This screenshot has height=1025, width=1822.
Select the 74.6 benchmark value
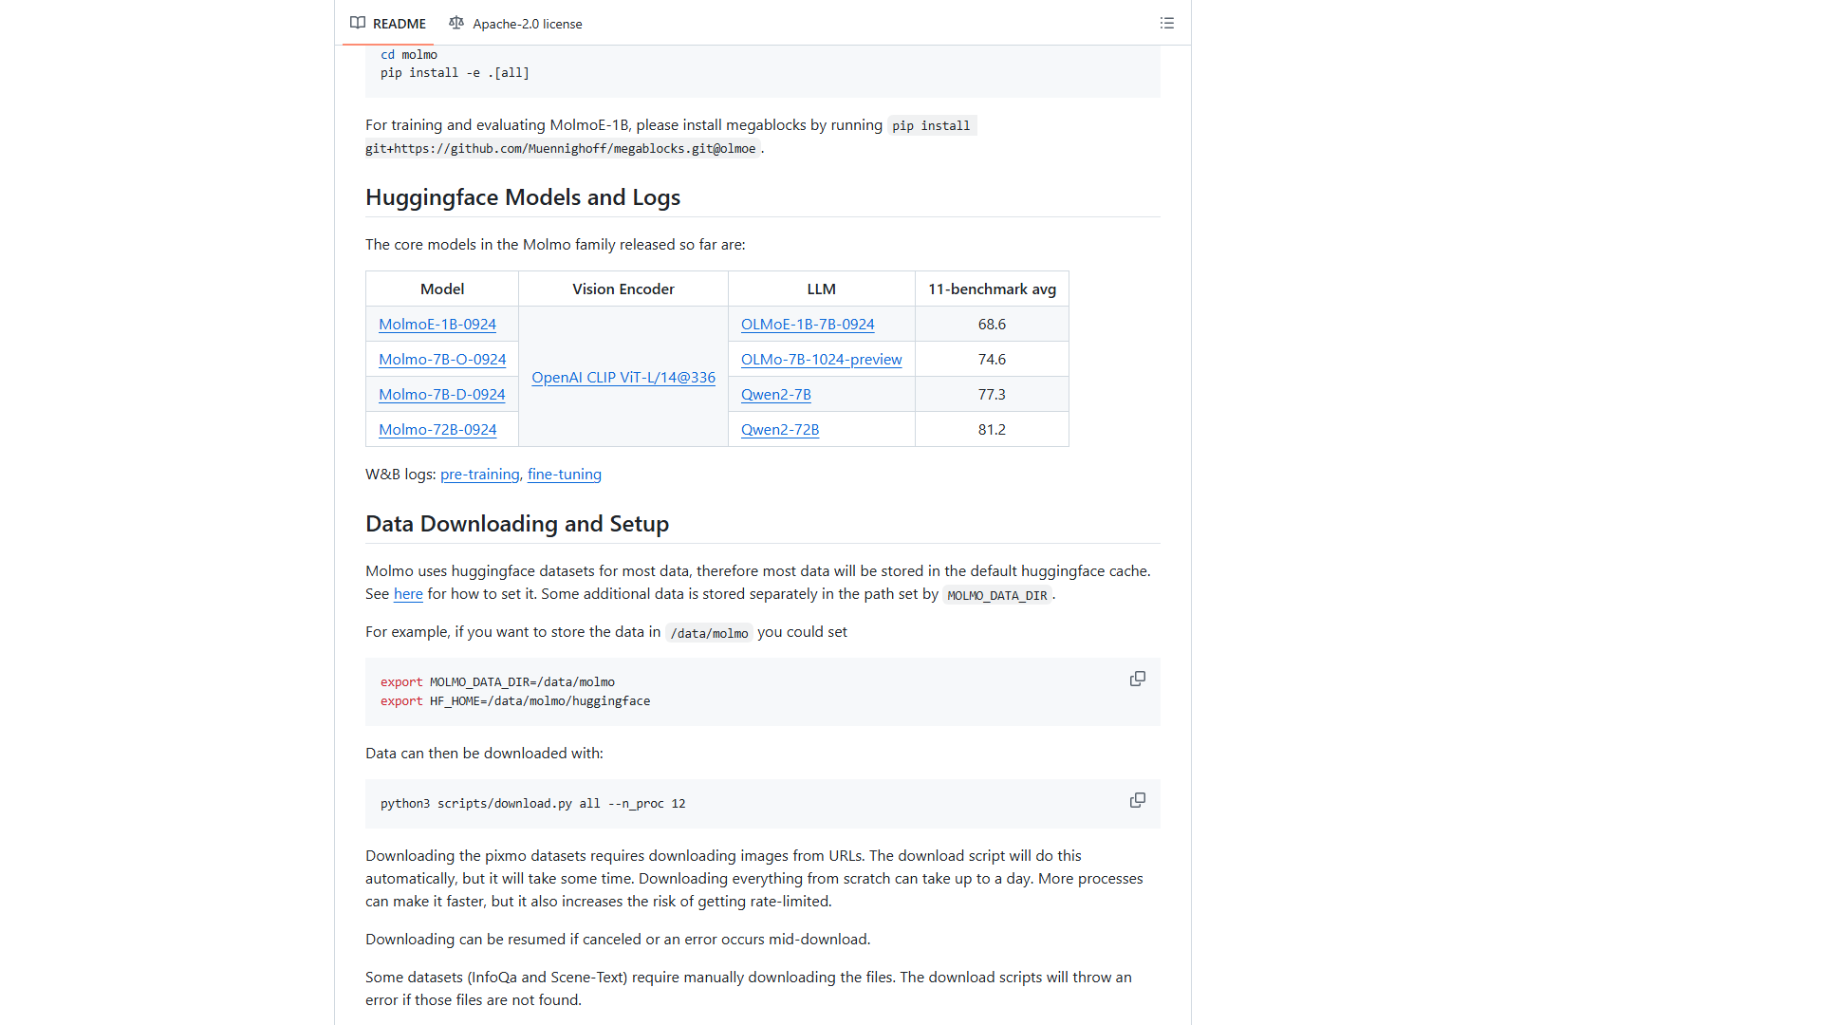(992, 359)
